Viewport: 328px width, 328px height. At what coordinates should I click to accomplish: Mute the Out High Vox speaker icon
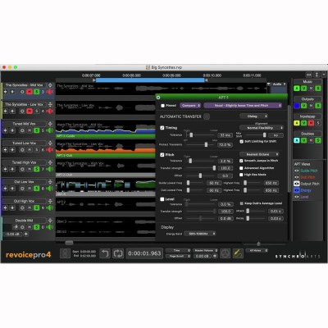point(49,207)
